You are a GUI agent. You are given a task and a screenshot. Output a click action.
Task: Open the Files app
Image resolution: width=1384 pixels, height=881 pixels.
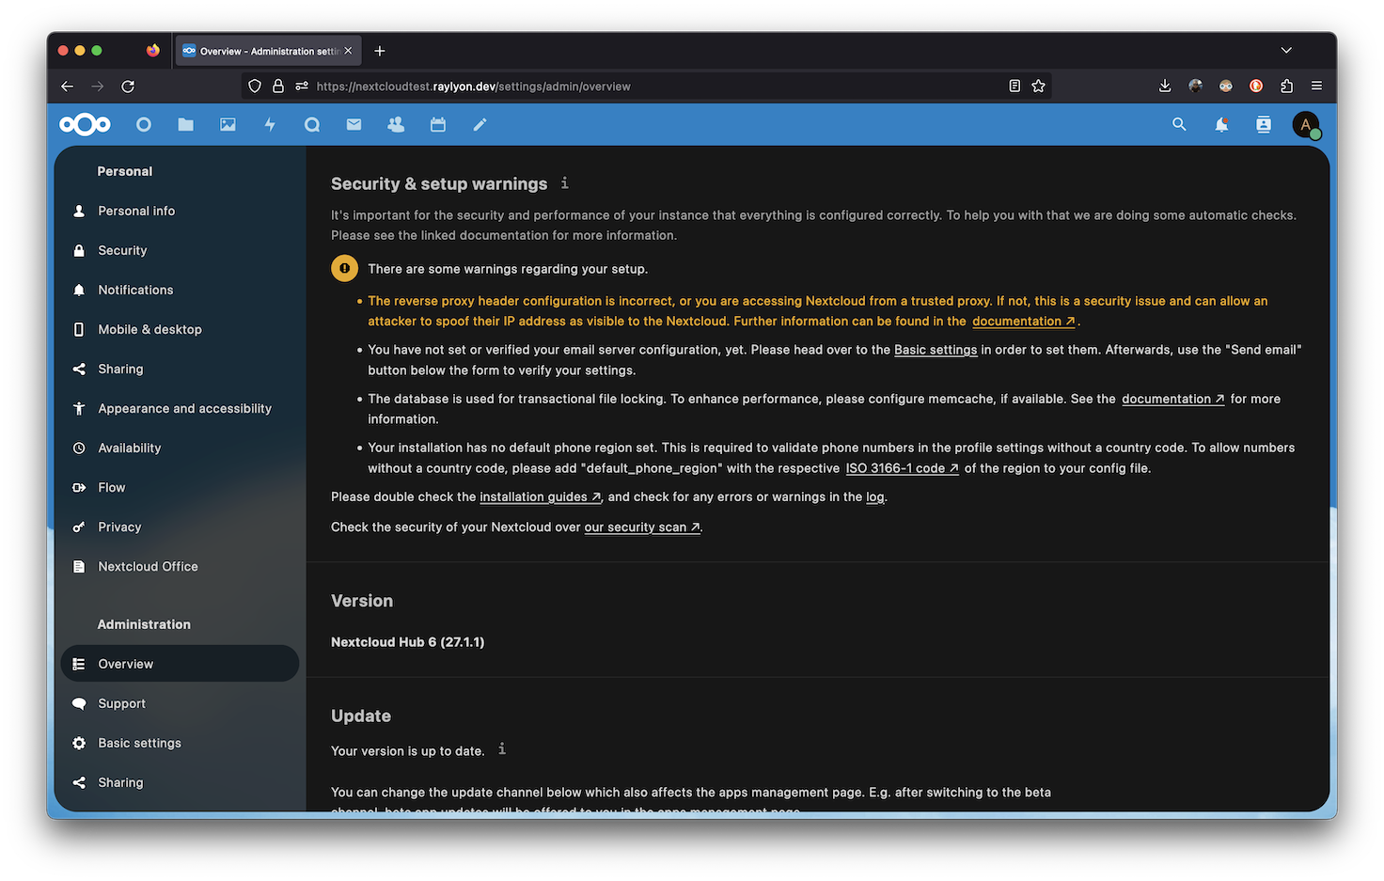pos(185,123)
